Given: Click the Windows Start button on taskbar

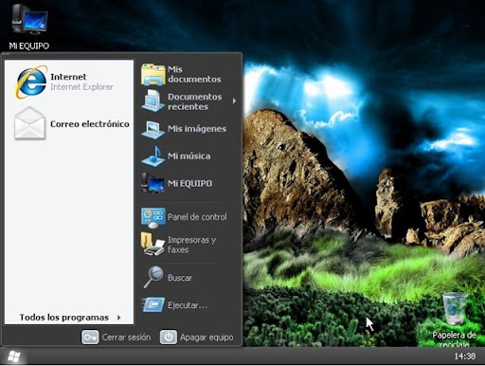Looking at the screenshot, I should click(14, 357).
